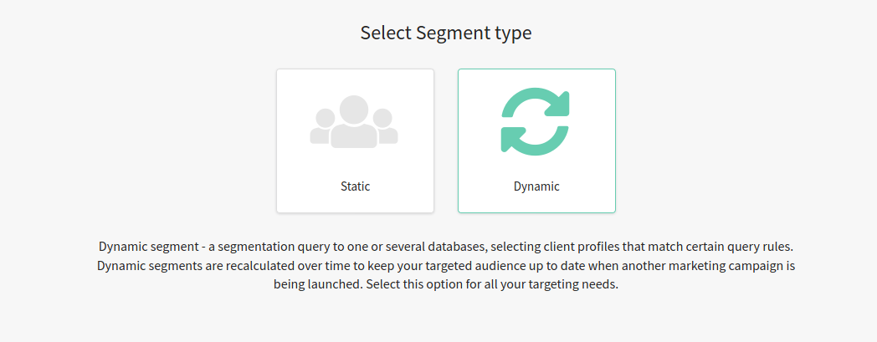
Task: Select the Static segment card
Action: 355,140
